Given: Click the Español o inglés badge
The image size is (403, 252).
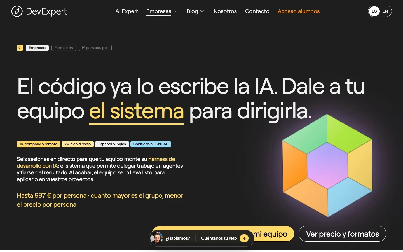Looking at the screenshot, I should pyautogui.click(x=112, y=144).
